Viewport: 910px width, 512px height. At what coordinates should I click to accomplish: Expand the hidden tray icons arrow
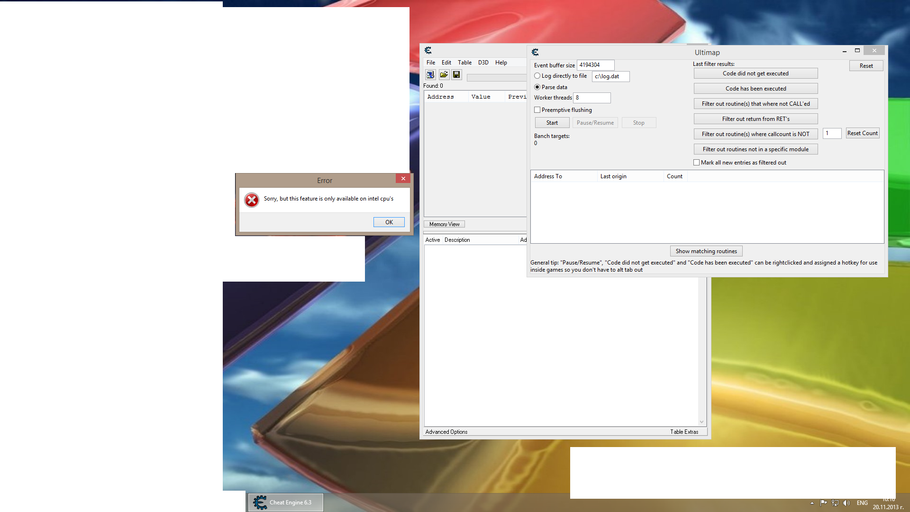812,503
